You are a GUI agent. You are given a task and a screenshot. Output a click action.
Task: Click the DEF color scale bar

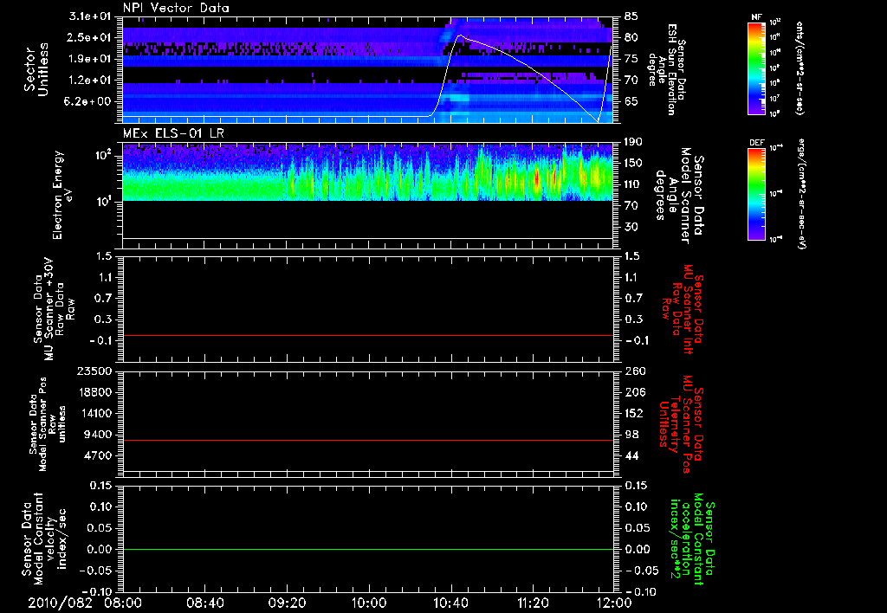pos(756,194)
